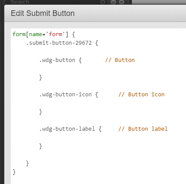Place cursor on .wdg-button-label selector
186x184 pixels.
tap(67, 129)
